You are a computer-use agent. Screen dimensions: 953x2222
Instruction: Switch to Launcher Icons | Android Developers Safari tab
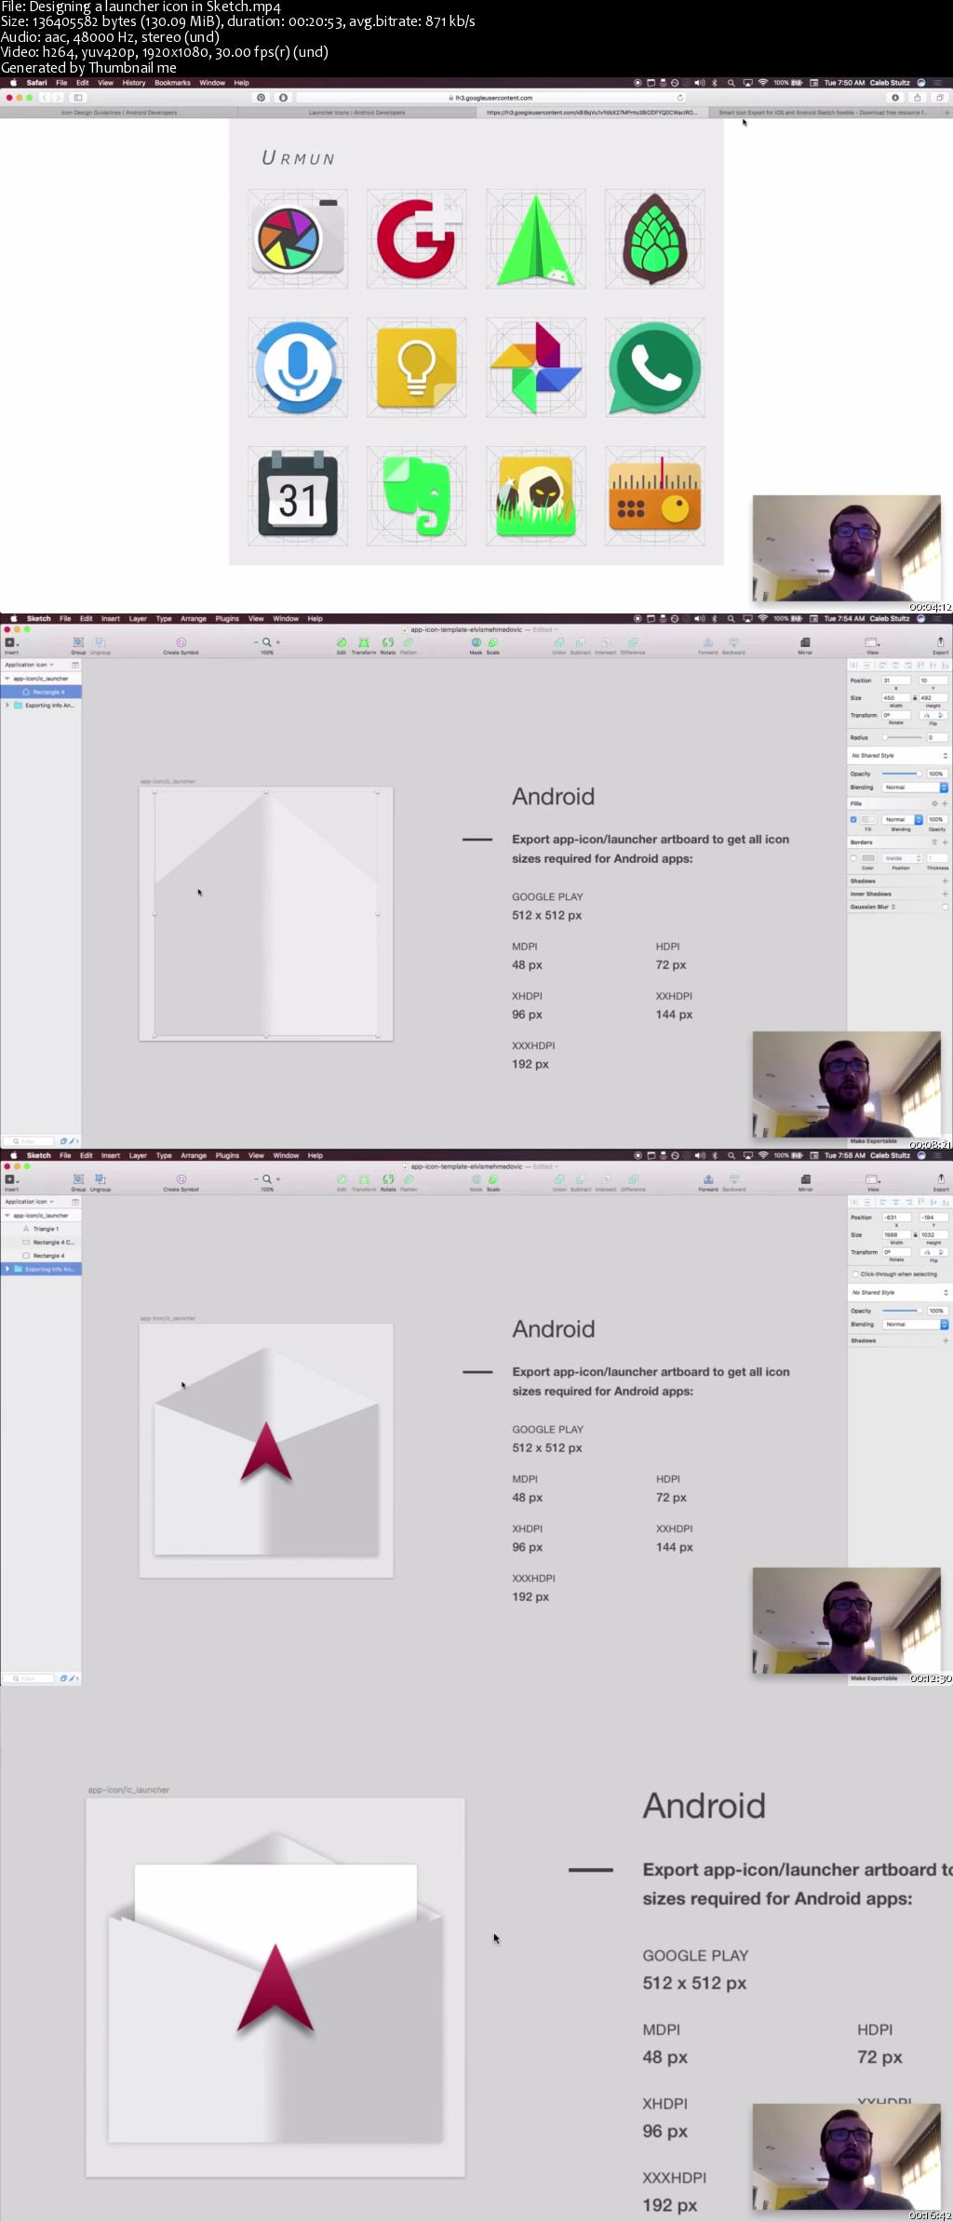pos(357,113)
